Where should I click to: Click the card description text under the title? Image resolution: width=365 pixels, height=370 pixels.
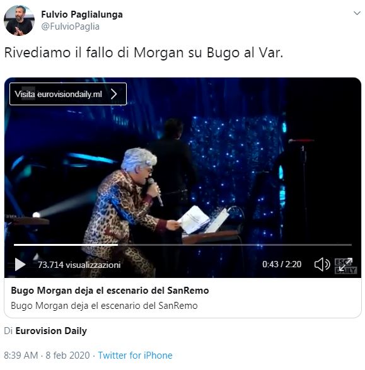point(104,306)
